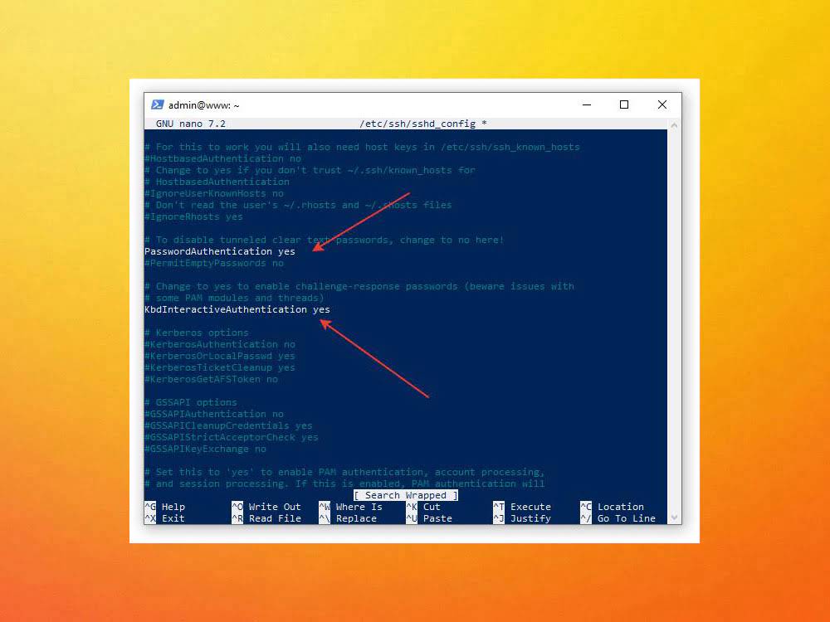
Task: Click the ^C Location shortcut
Action: coord(612,507)
